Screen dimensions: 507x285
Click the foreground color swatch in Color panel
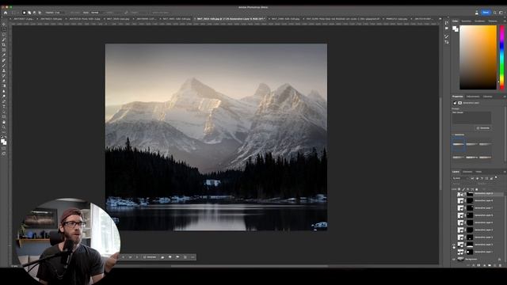[x=455, y=28]
